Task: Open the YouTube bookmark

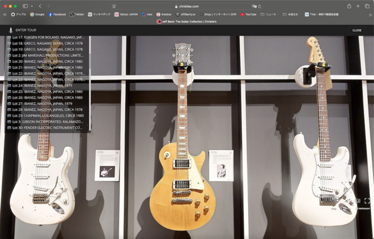Action: tap(248, 14)
